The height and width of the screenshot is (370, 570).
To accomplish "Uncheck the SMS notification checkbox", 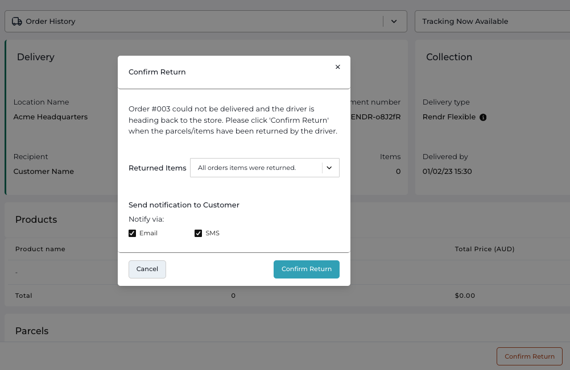I will 198,233.
